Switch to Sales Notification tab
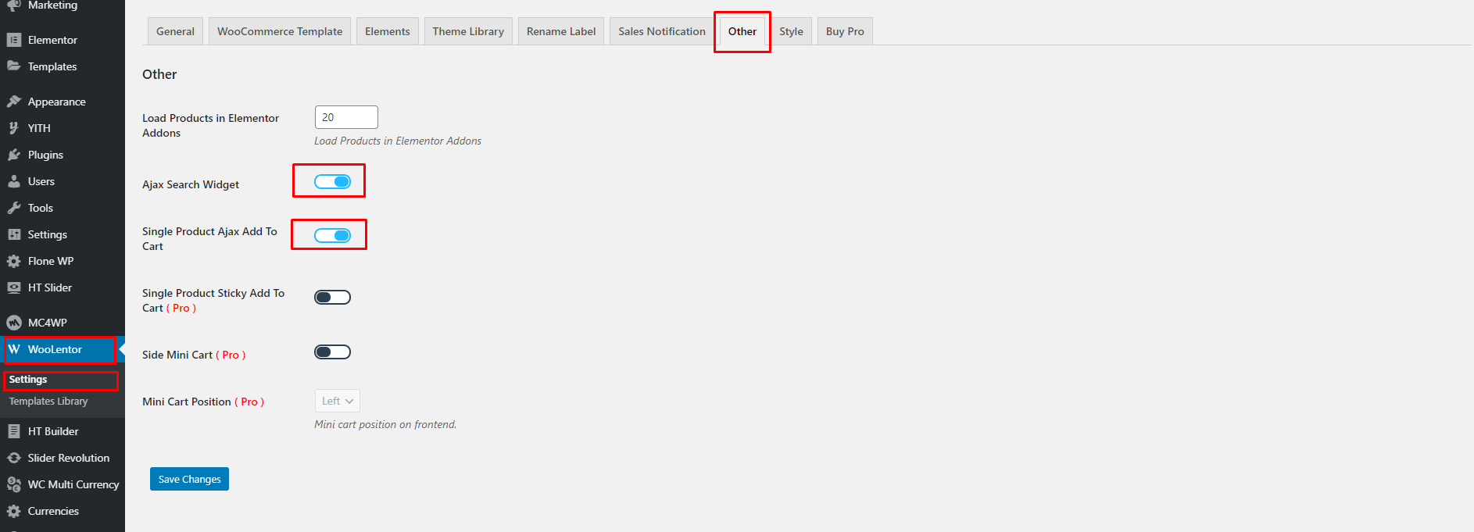 coord(662,31)
